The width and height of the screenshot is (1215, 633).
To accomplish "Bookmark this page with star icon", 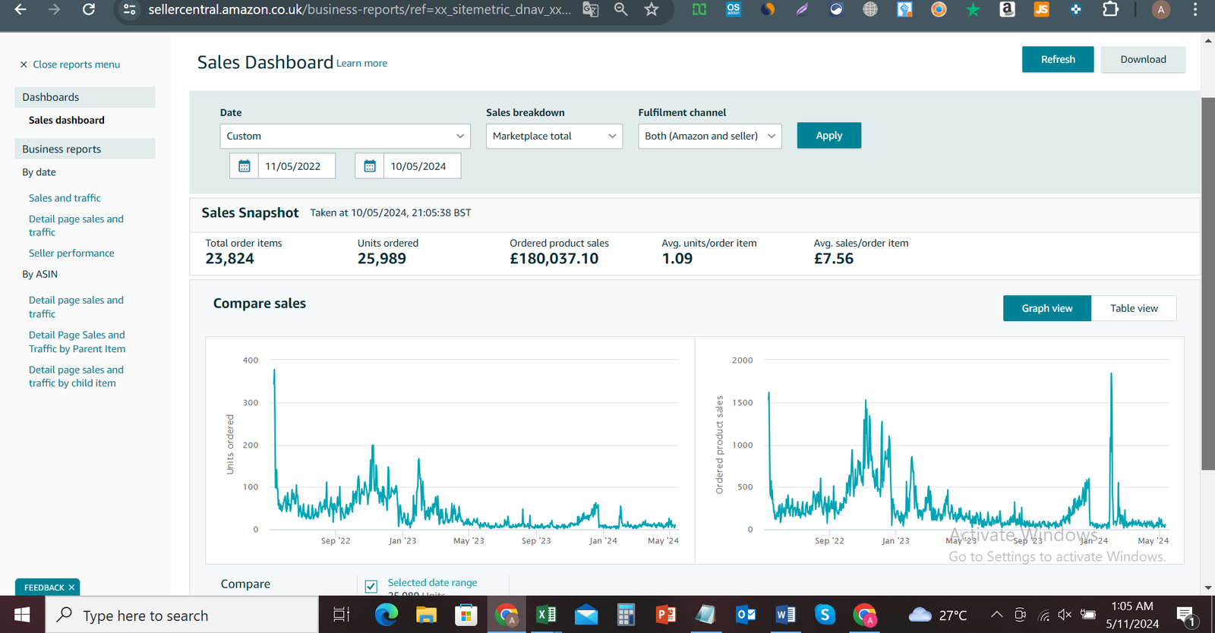I will tap(652, 10).
